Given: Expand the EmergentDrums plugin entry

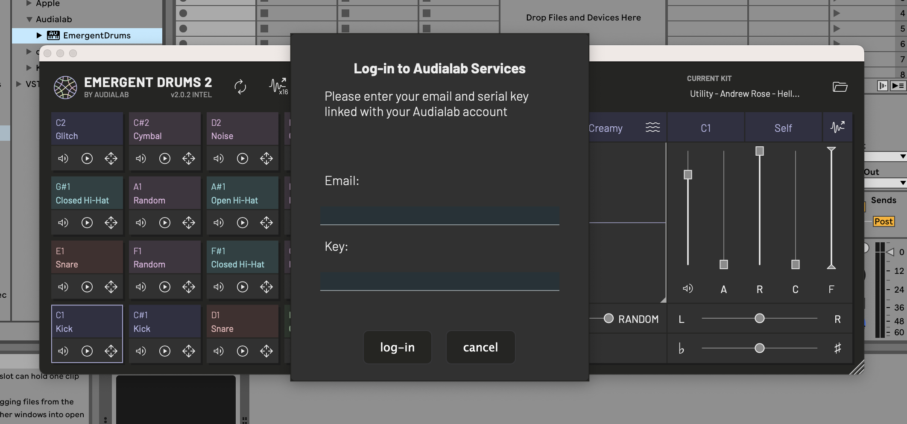Looking at the screenshot, I should click(39, 35).
